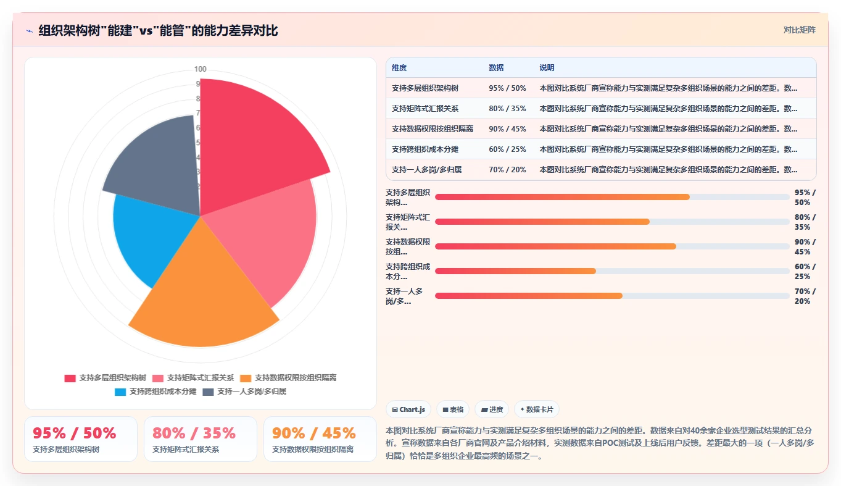Click the 支持矩阵式汇报关… progress bar

(x=612, y=222)
